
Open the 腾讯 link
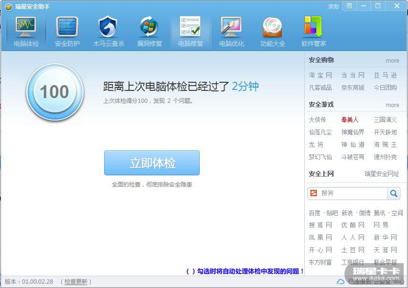pos(380,213)
